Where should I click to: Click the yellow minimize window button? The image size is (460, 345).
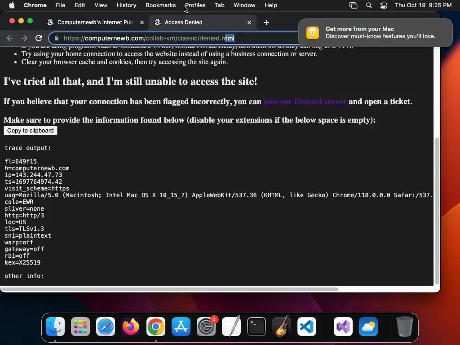pyautogui.click(x=21, y=21)
